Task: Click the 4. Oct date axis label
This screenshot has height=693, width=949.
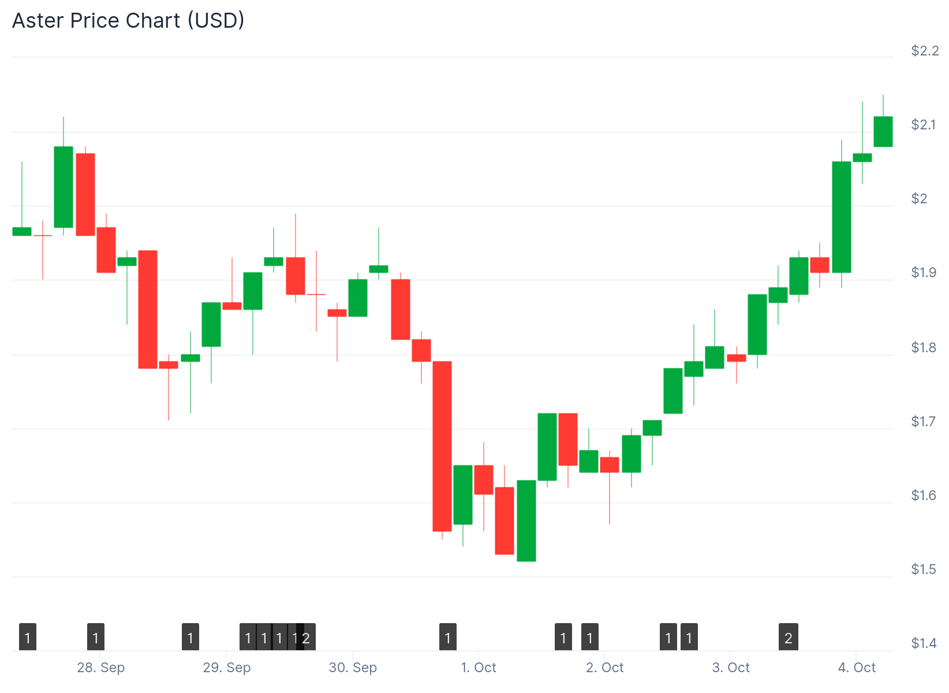Action: pyautogui.click(x=857, y=668)
